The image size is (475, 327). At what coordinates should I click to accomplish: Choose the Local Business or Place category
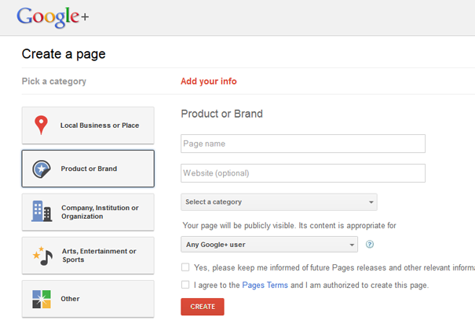pyautogui.click(x=100, y=125)
